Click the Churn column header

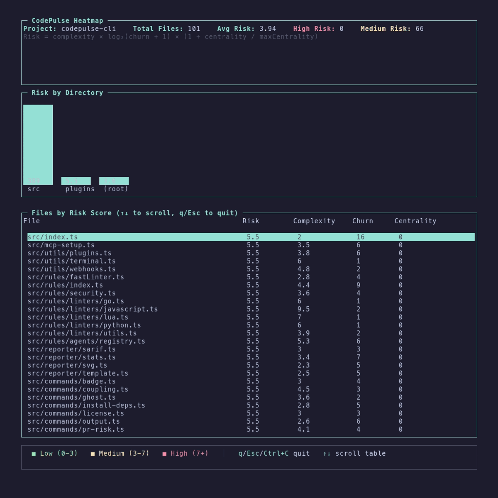363,221
